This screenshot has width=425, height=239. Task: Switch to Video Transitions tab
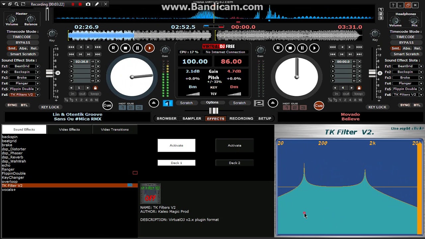coord(115,129)
